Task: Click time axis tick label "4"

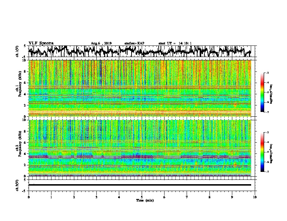Action: [119, 197]
